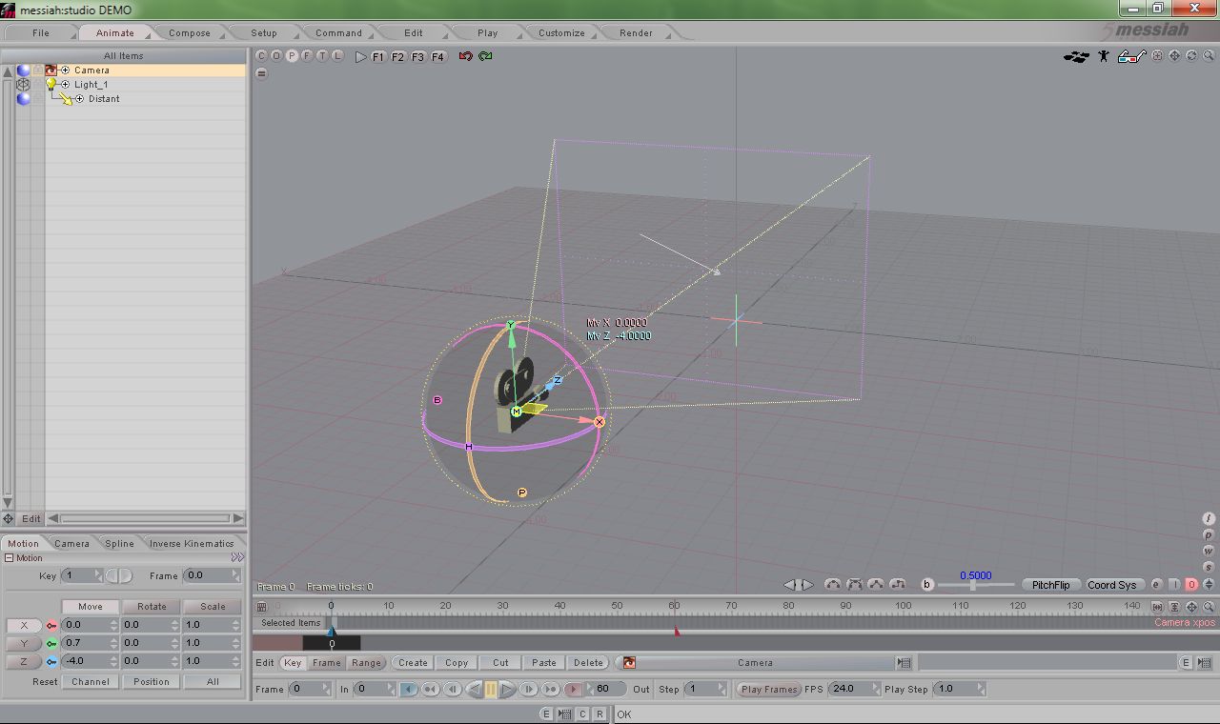Click the Delete button in edit bar
This screenshot has width=1220, height=724.
pos(588,663)
